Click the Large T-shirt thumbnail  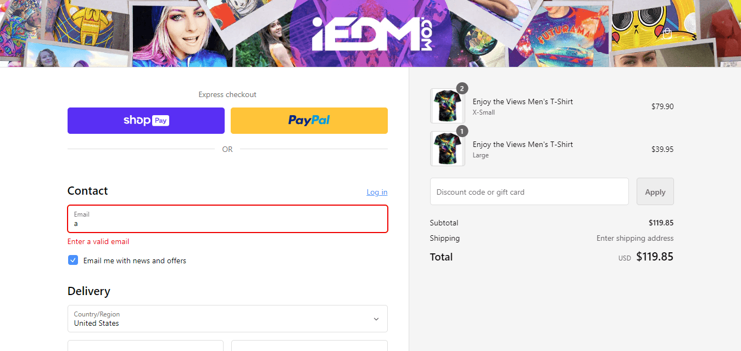447,149
